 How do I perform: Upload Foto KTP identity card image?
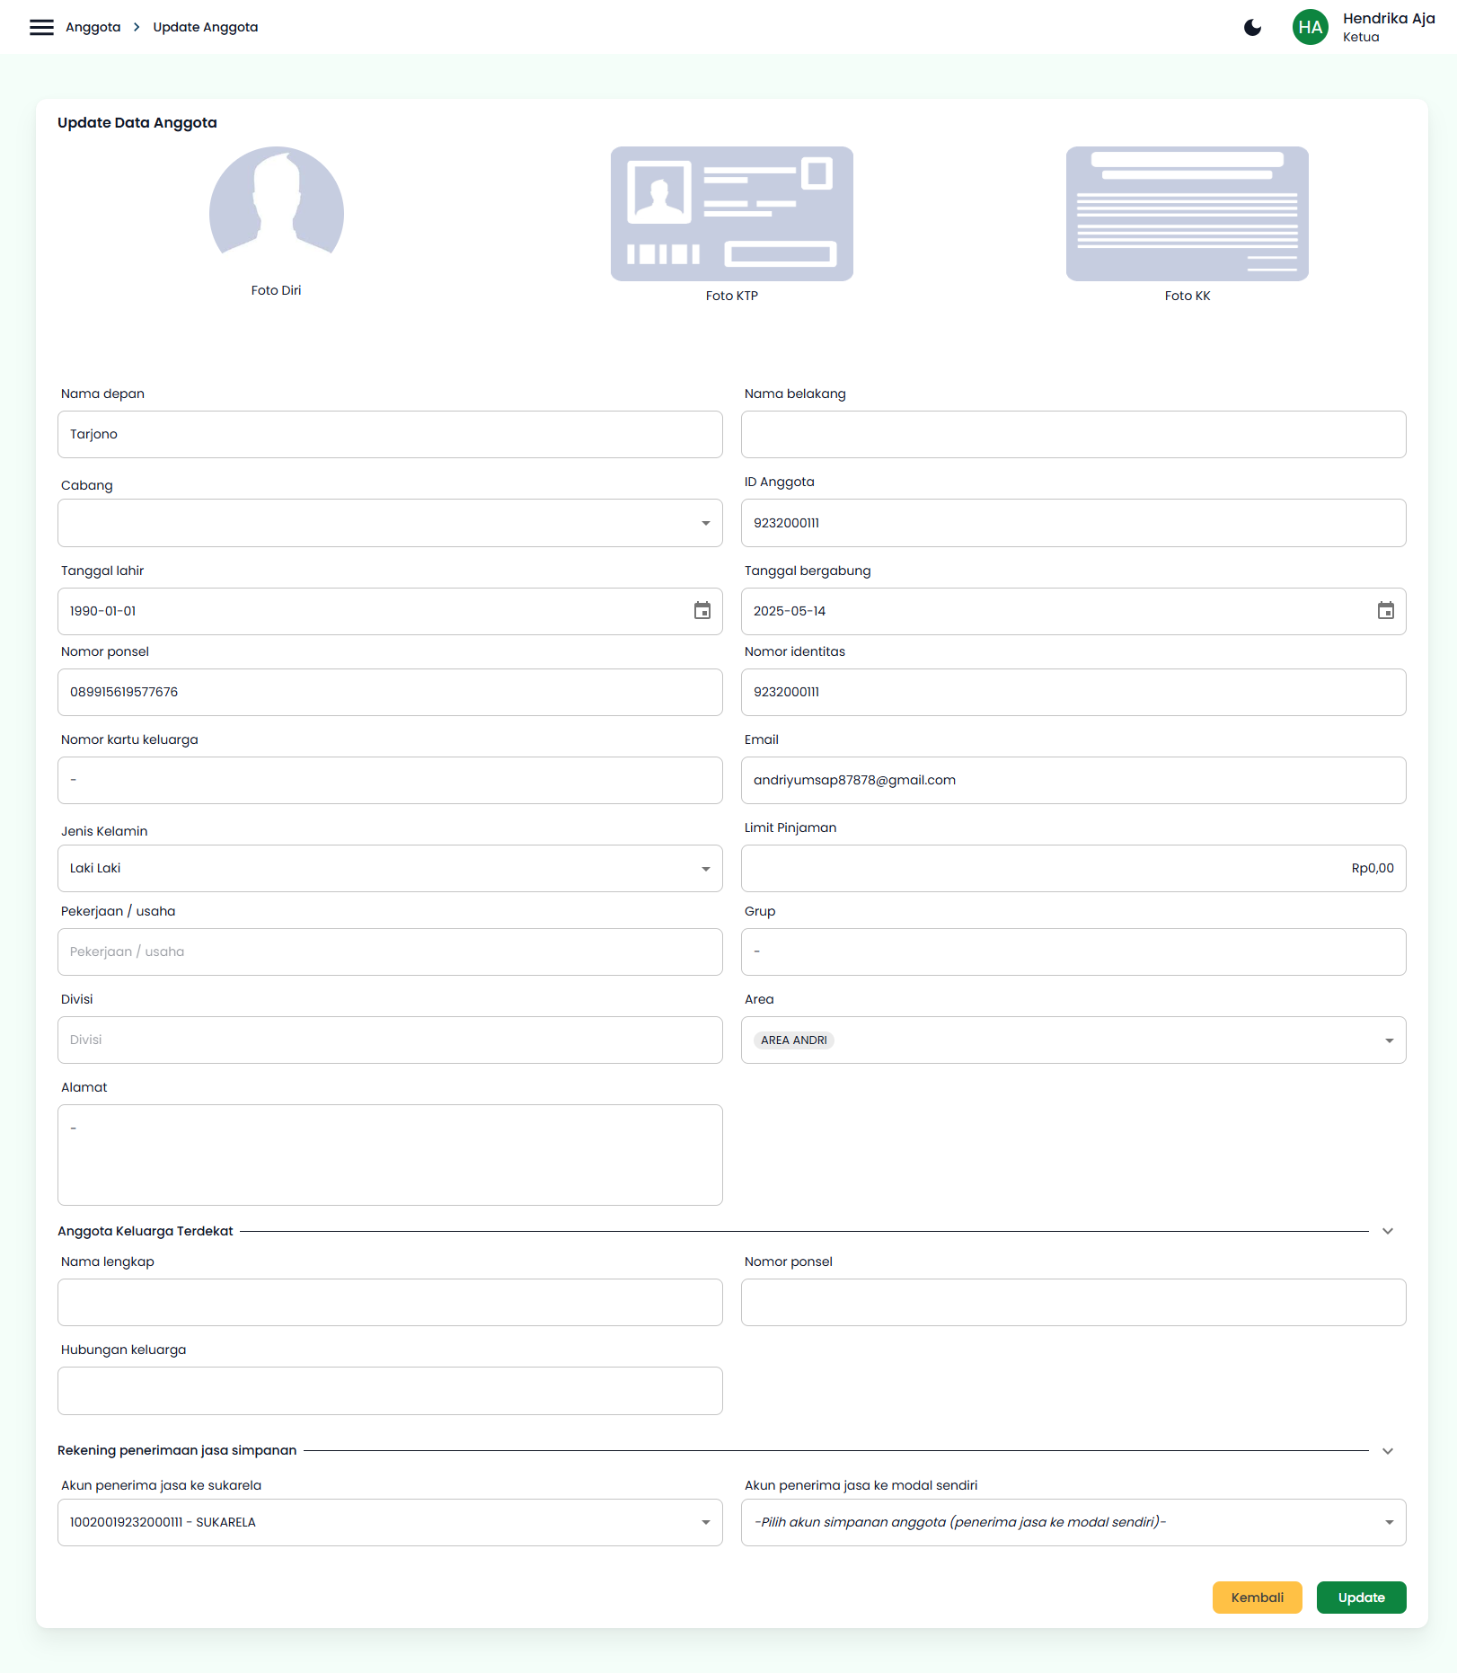point(731,214)
